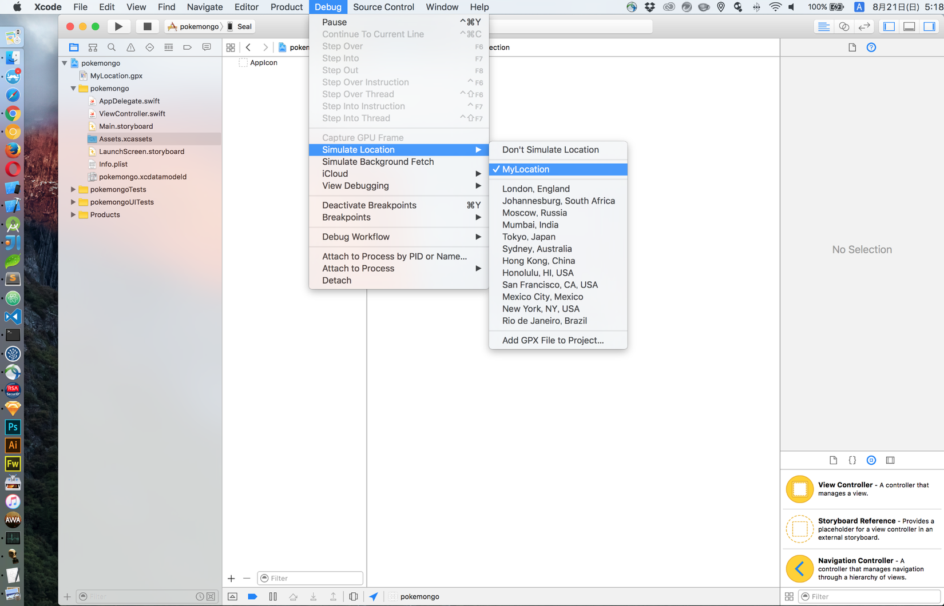Toggle the source-control status filter icon
The image size is (944, 606).
[x=211, y=596]
